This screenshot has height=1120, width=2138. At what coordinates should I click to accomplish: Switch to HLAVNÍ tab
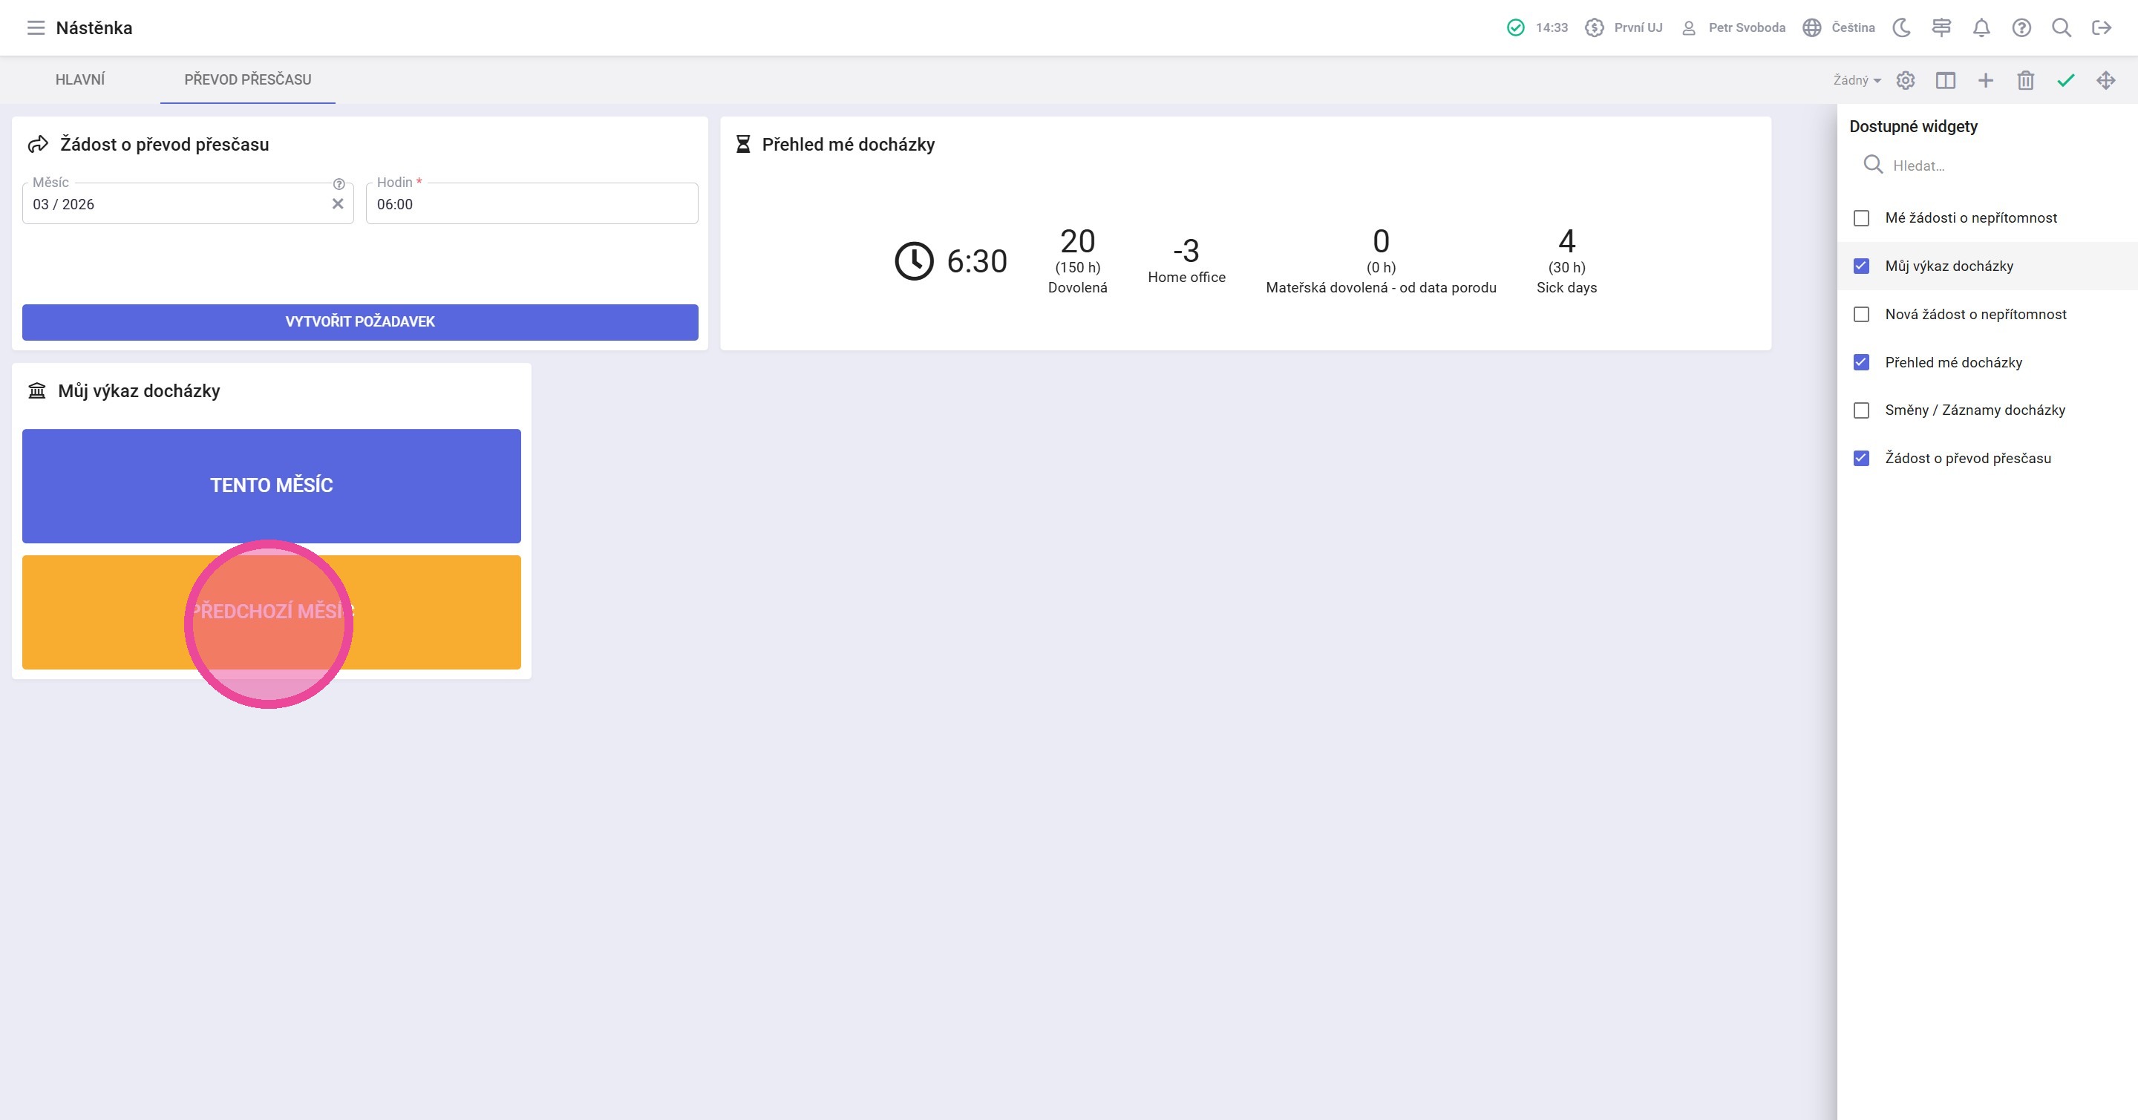coord(80,79)
